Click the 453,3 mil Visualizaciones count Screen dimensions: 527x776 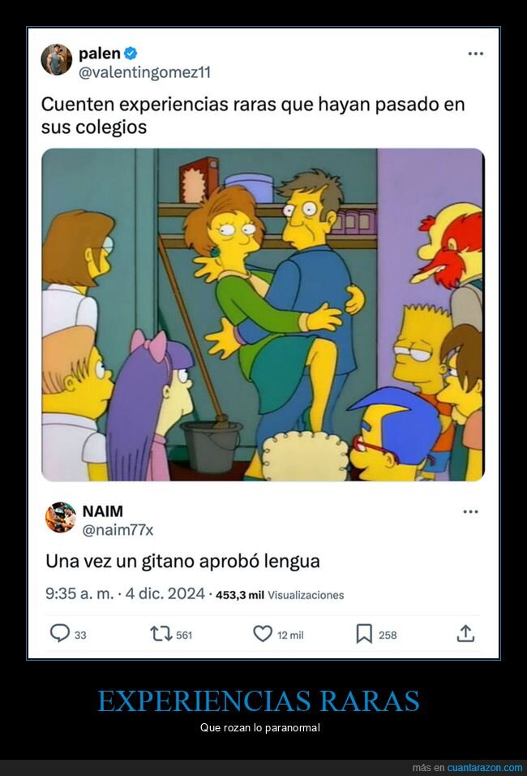click(280, 595)
